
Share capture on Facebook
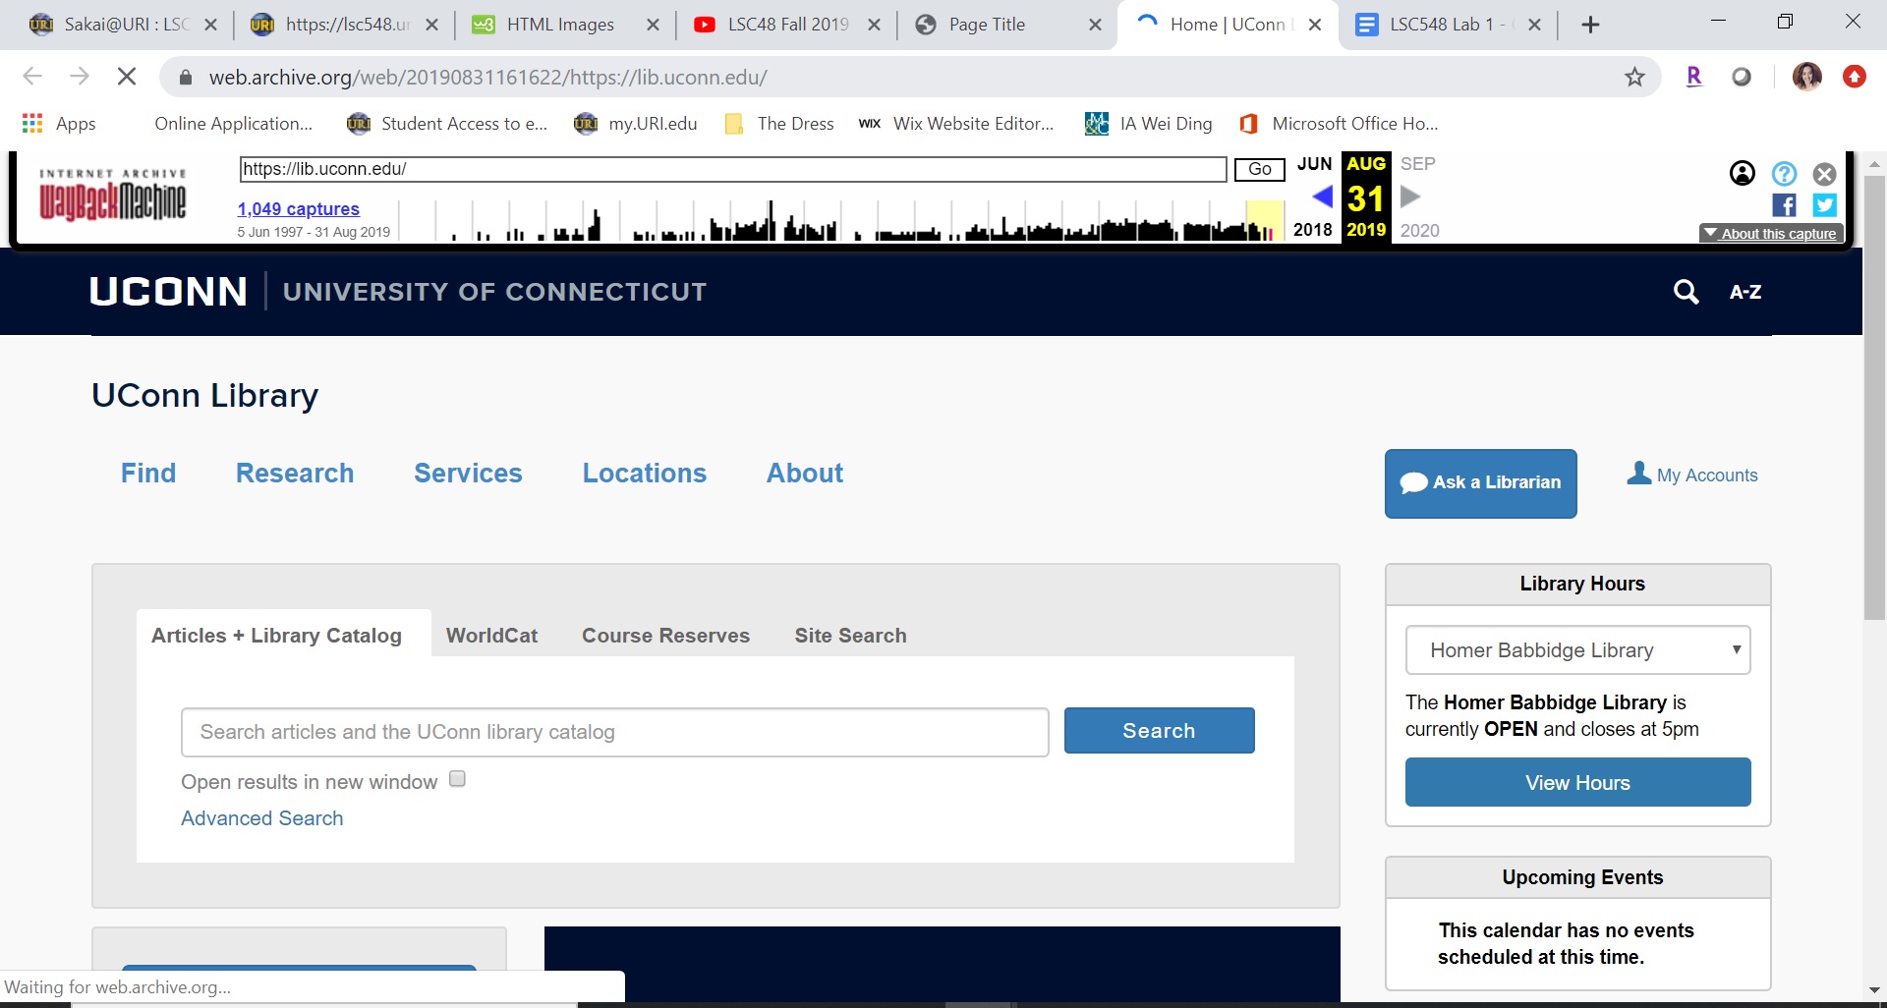tap(1785, 205)
